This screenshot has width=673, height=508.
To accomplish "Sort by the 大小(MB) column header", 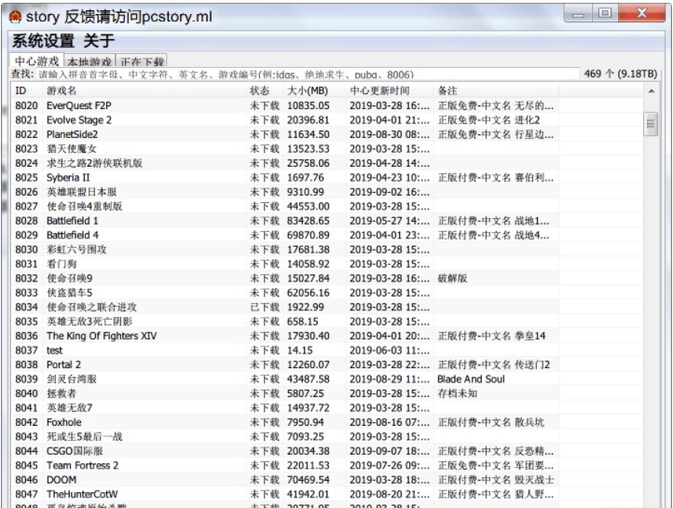I will coord(308,90).
